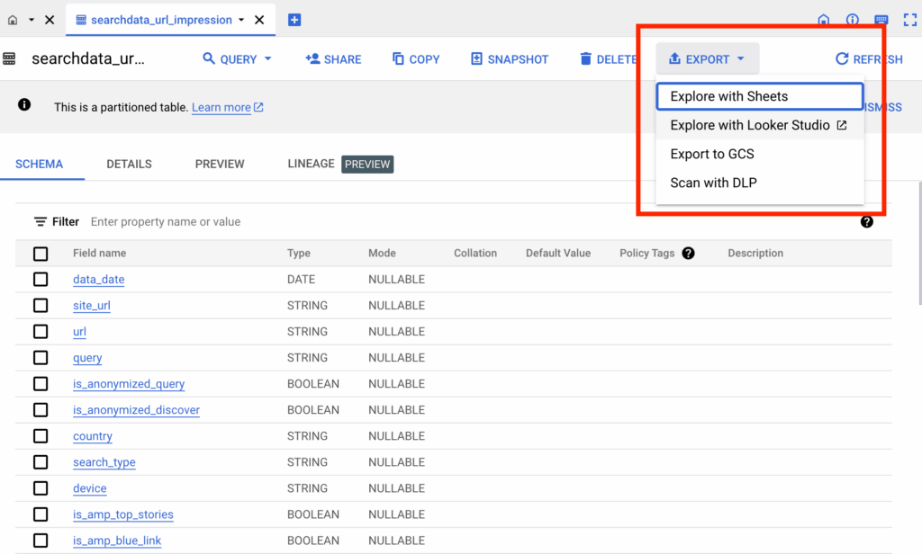This screenshot has height=554, width=922.
Task: Click the DELETE button
Action: click(x=608, y=59)
